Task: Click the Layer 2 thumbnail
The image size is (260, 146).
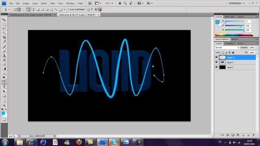Action: 222,62
